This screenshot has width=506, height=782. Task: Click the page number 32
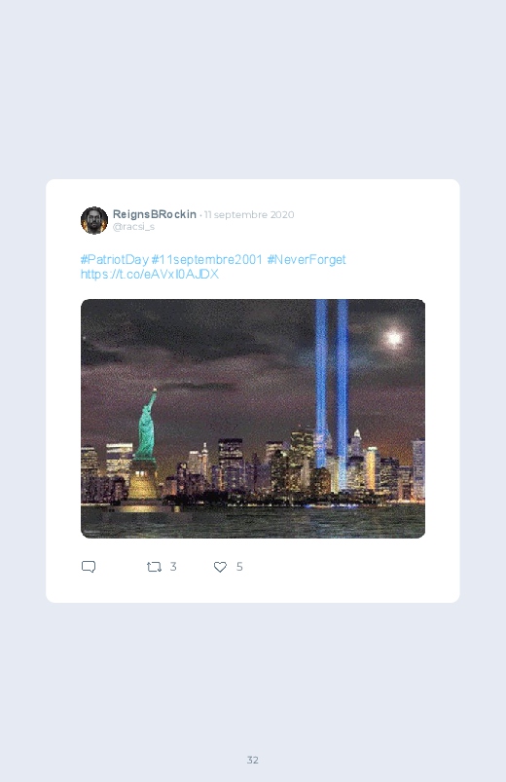click(x=253, y=760)
